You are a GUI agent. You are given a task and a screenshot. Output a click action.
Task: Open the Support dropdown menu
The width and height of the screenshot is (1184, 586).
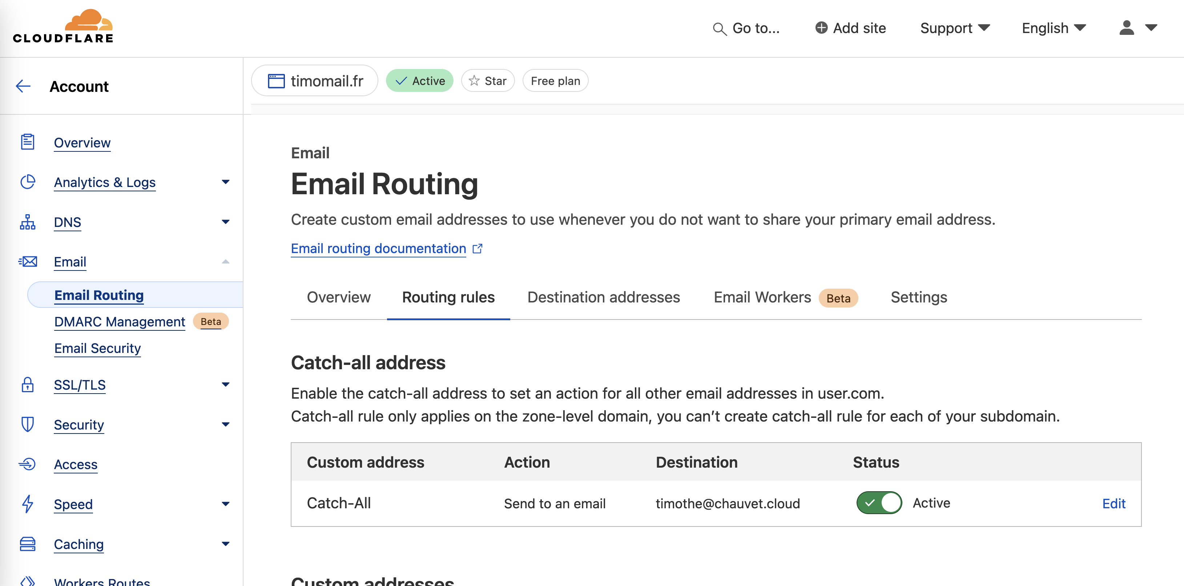point(955,28)
